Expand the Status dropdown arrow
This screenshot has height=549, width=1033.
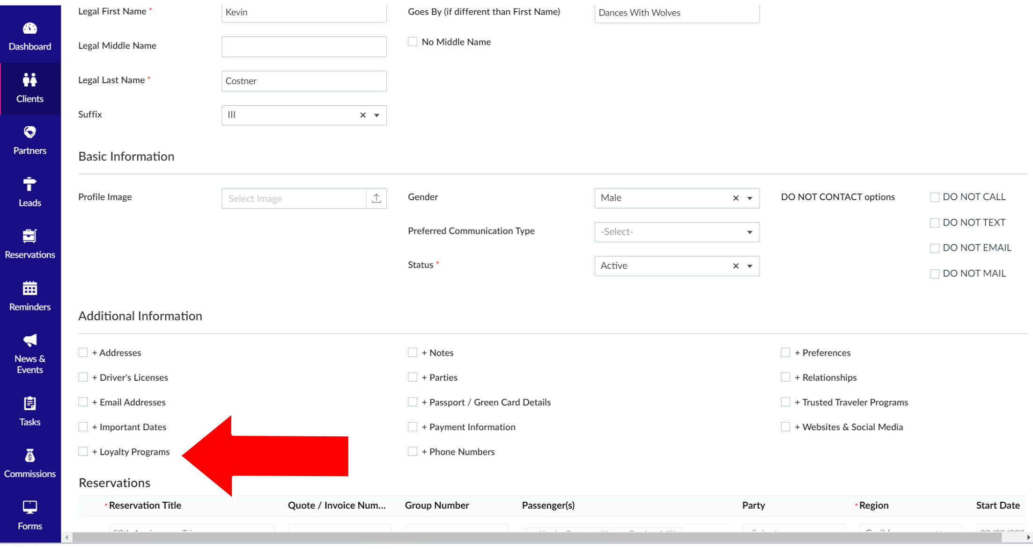pos(749,266)
